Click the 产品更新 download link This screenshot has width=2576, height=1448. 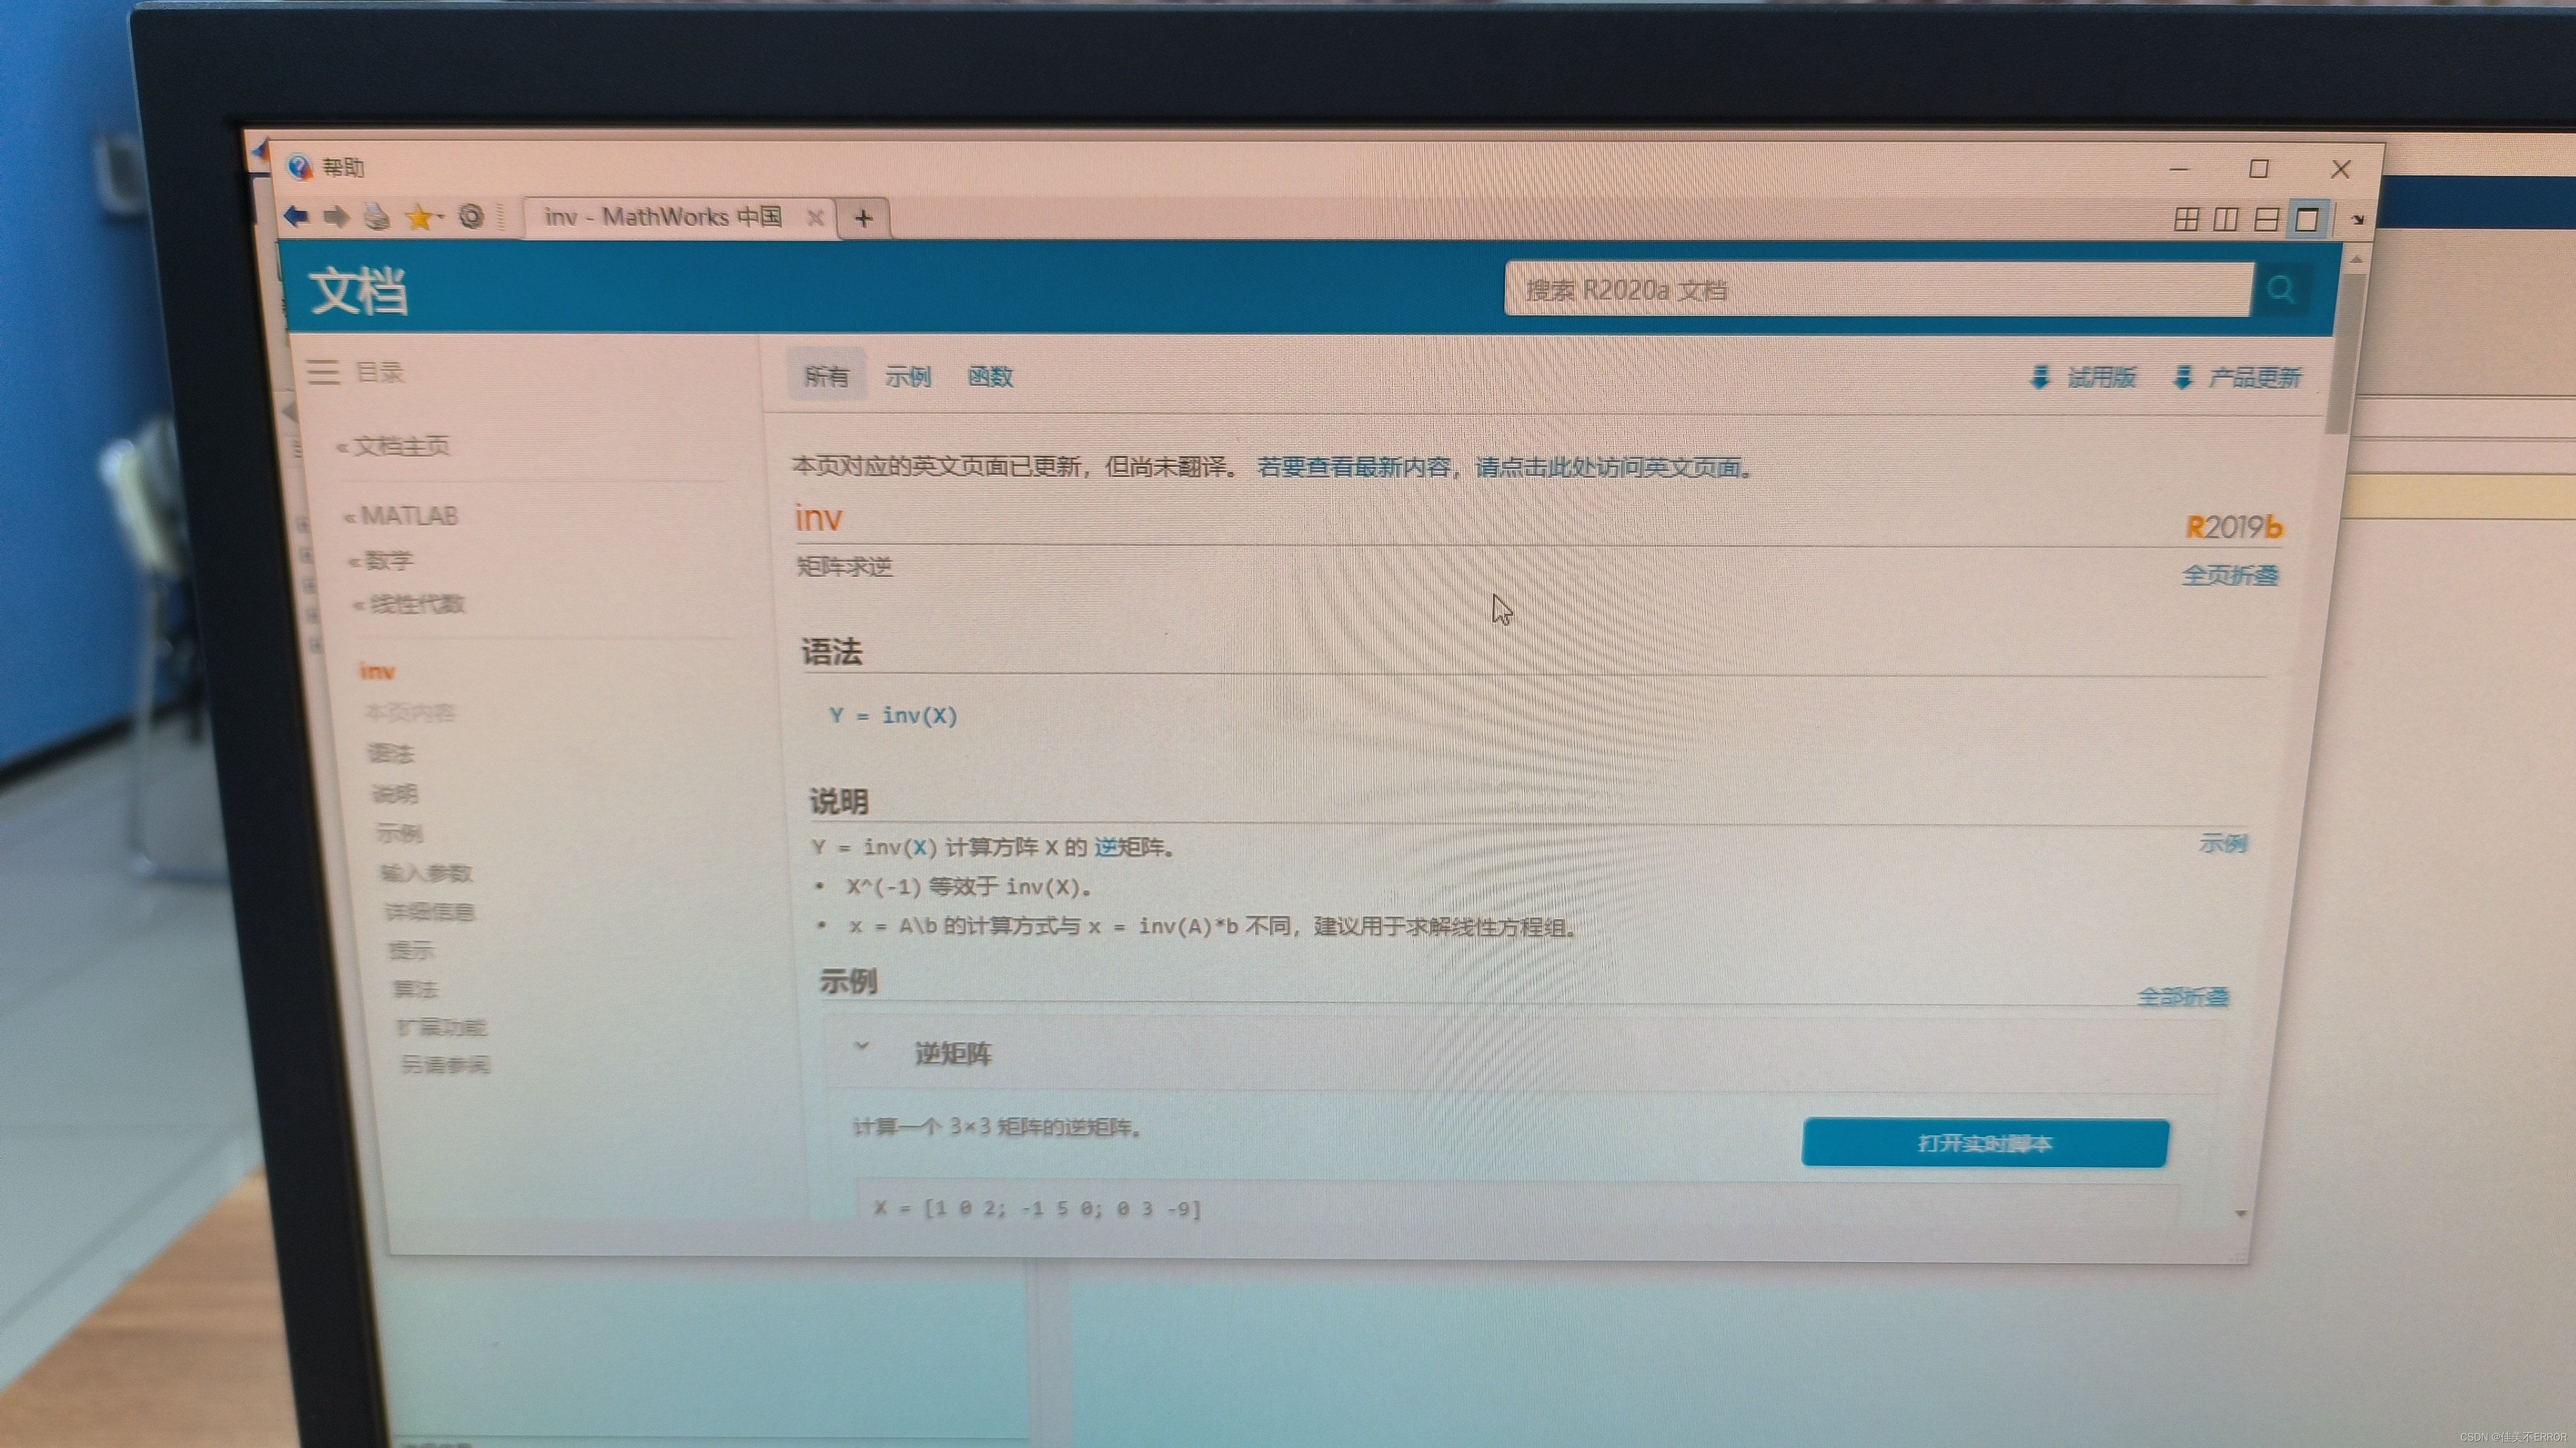[x=2238, y=378]
